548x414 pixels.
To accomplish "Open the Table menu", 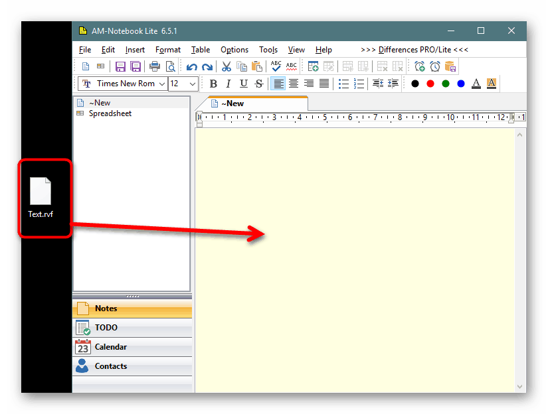I will pyautogui.click(x=201, y=50).
